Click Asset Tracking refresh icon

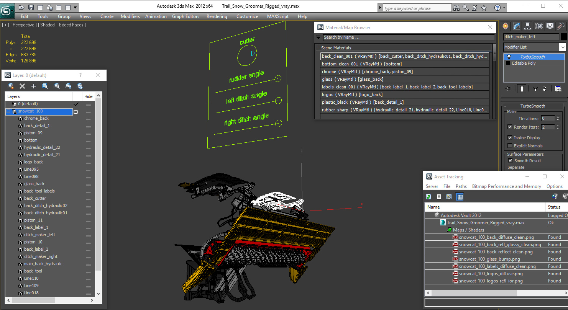point(428,197)
